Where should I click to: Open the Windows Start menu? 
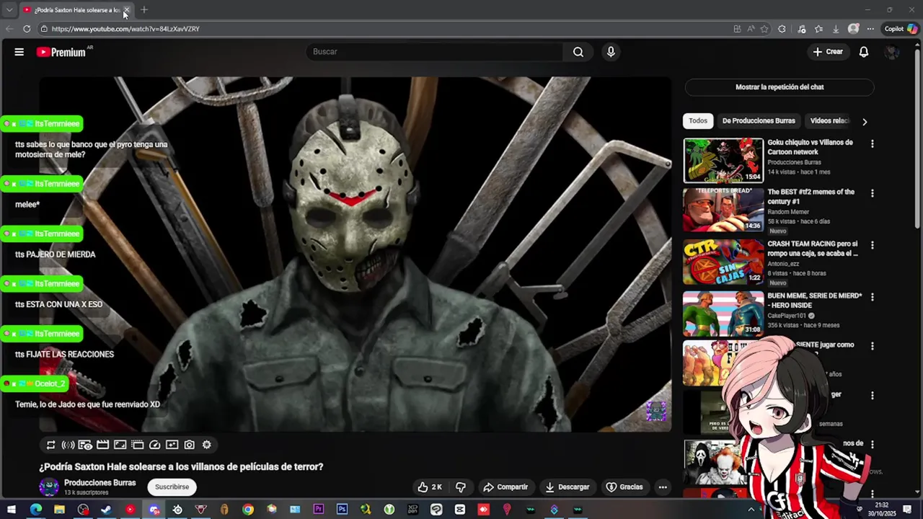(x=12, y=510)
